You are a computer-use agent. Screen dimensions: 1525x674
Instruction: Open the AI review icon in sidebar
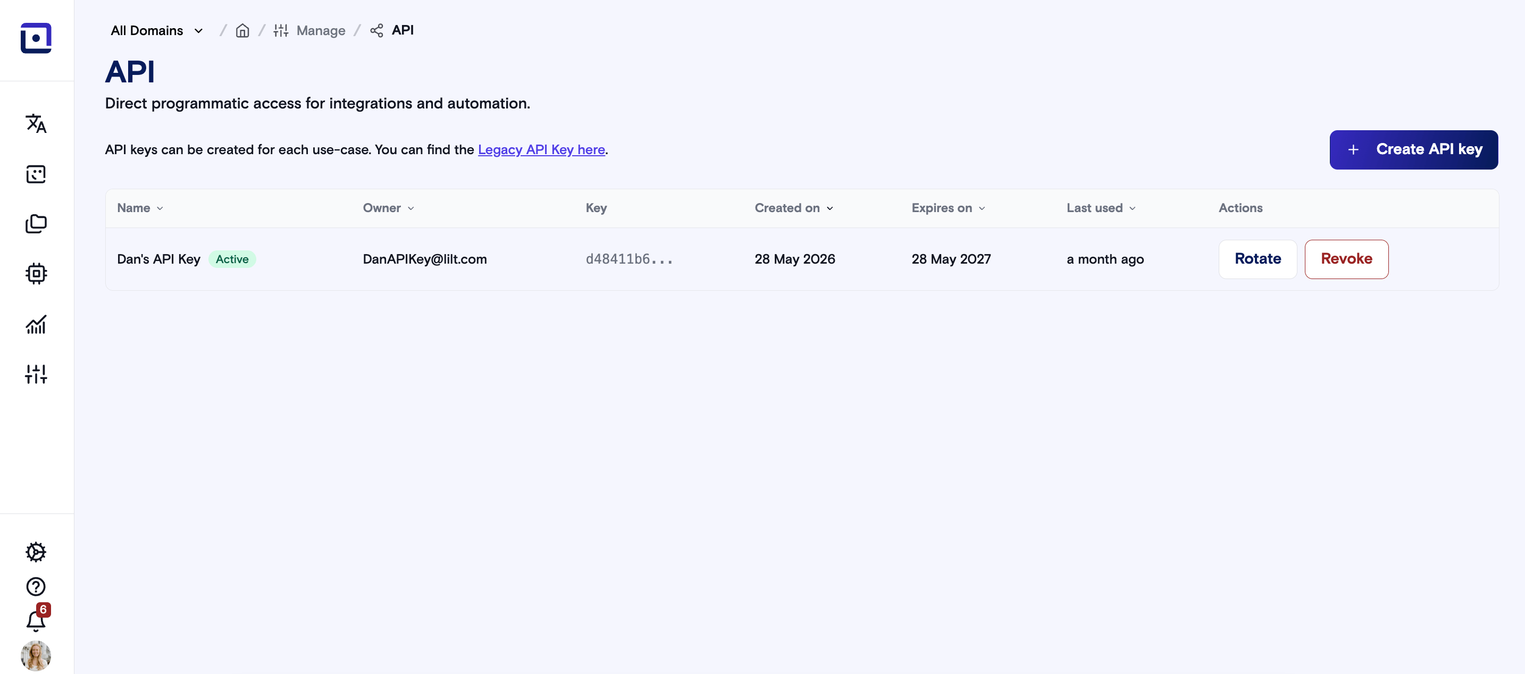(x=36, y=174)
